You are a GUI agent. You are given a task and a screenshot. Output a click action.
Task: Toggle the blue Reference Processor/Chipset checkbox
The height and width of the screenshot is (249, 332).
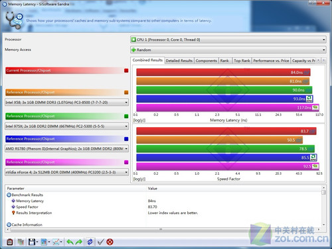[126, 139]
